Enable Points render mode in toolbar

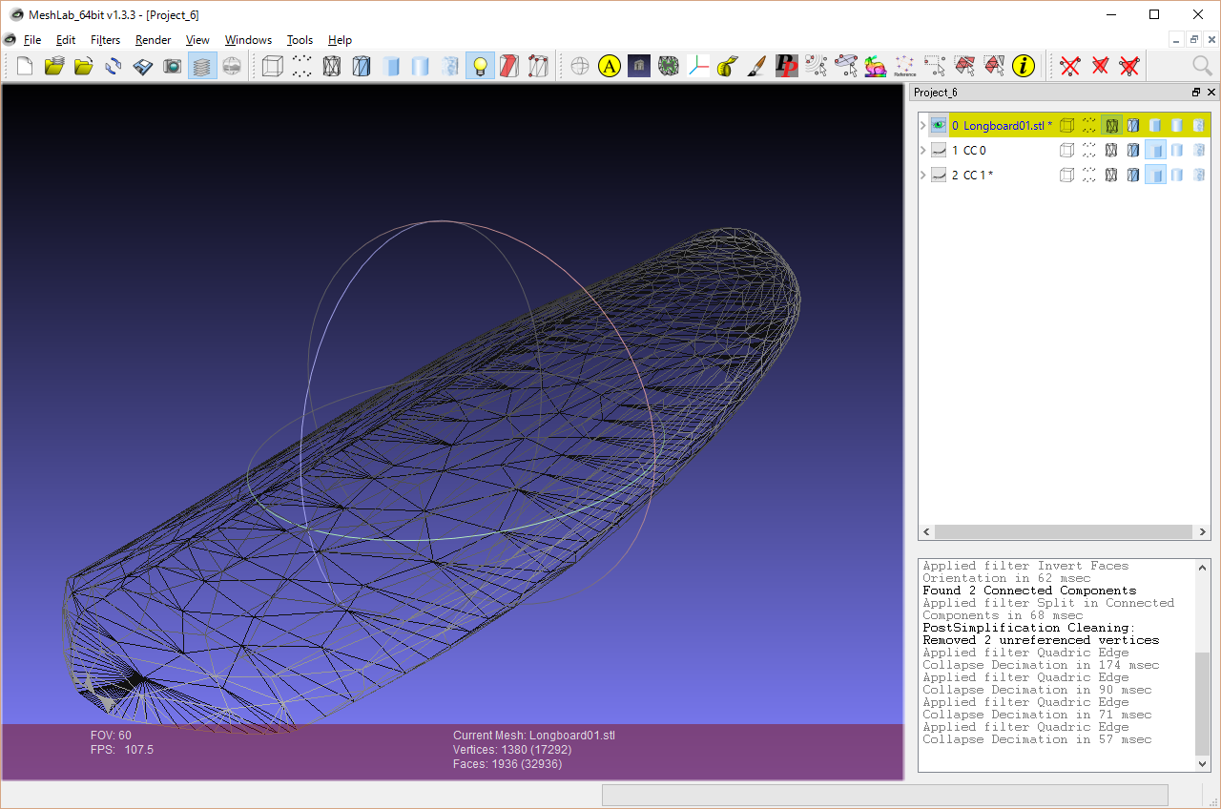[x=301, y=66]
